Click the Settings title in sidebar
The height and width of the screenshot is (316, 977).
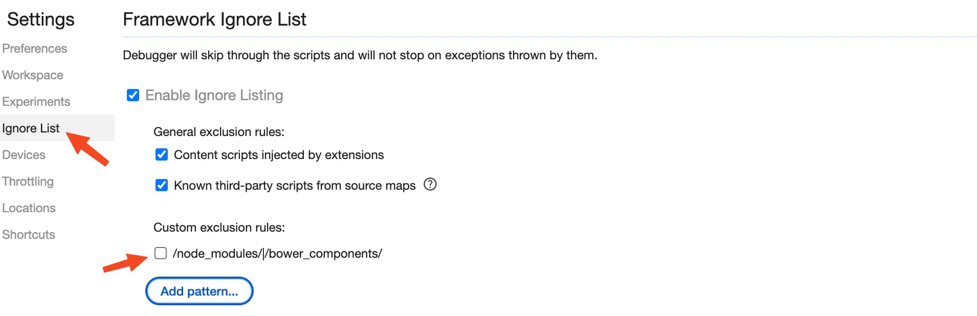[x=41, y=19]
